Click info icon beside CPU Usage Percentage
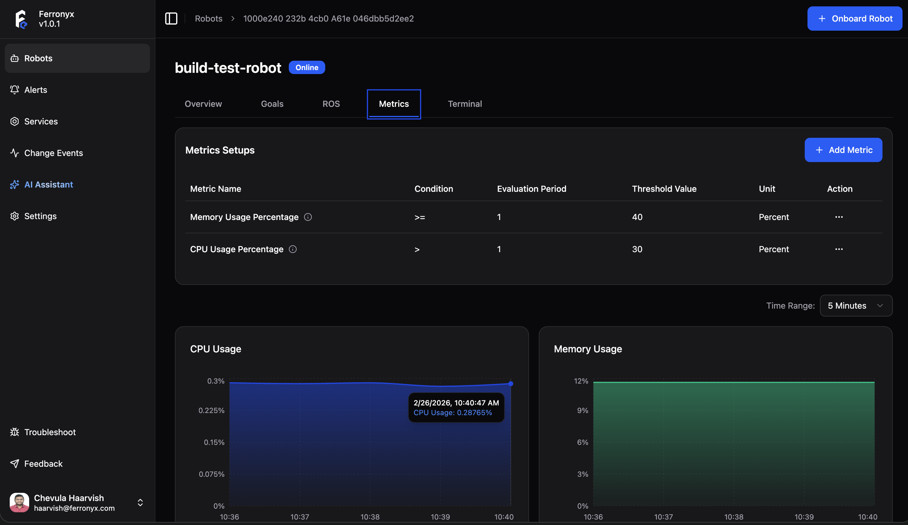The height and width of the screenshot is (525, 908). point(292,249)
